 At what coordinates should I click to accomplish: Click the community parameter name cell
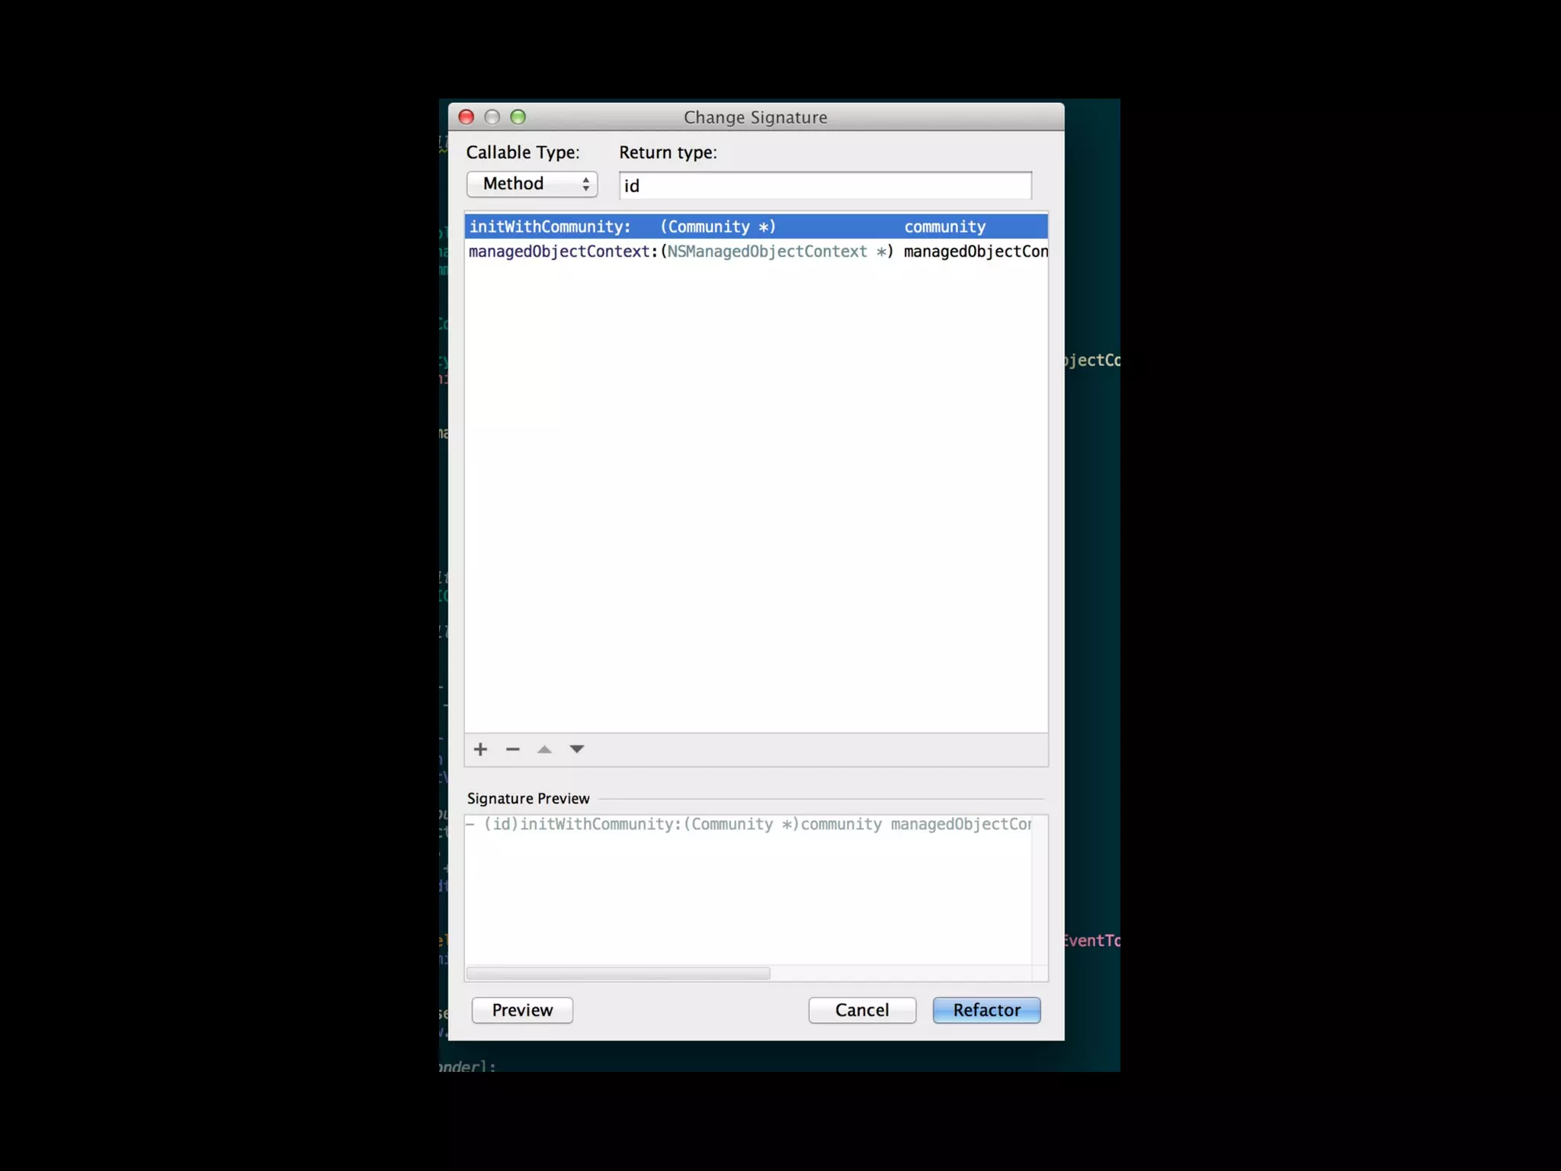click(945, 226)
